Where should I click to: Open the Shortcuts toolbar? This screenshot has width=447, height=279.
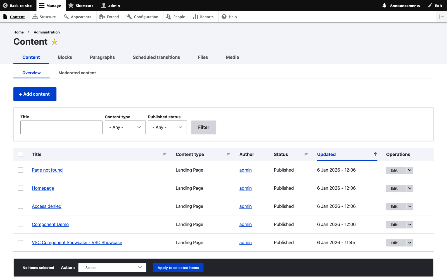tap(81, 5)
